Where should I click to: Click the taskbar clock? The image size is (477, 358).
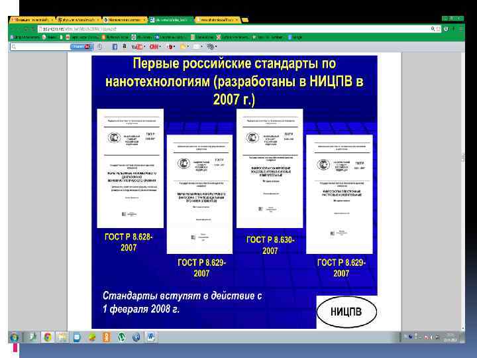(x=450, y=337)
